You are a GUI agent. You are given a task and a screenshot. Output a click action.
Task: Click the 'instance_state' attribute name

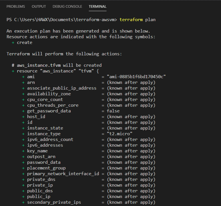coord(45,128)
